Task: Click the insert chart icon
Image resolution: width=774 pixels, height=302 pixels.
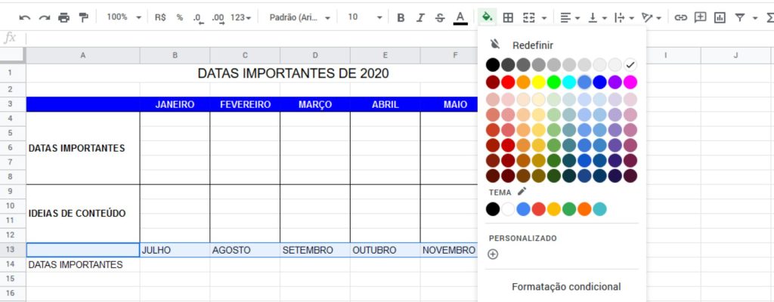Action: (x=720, y=18)
